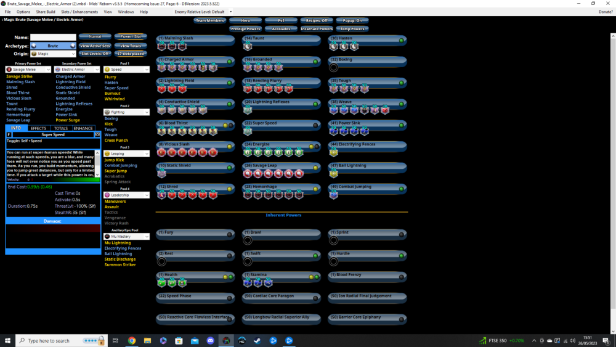Click the empty enhancement slot under Boxing
Image resolution: width=616 pixels, height=347 pixels.
point(334,68)
